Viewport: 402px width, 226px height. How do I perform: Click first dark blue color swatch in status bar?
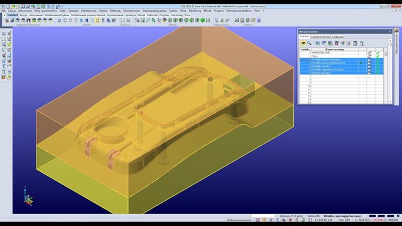(x=372, y=216)
